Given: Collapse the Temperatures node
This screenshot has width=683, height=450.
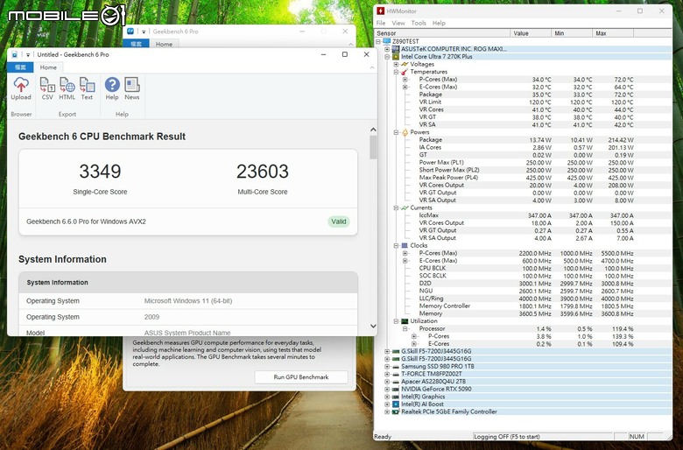Looking at the screenshot, I should (396, 72).
